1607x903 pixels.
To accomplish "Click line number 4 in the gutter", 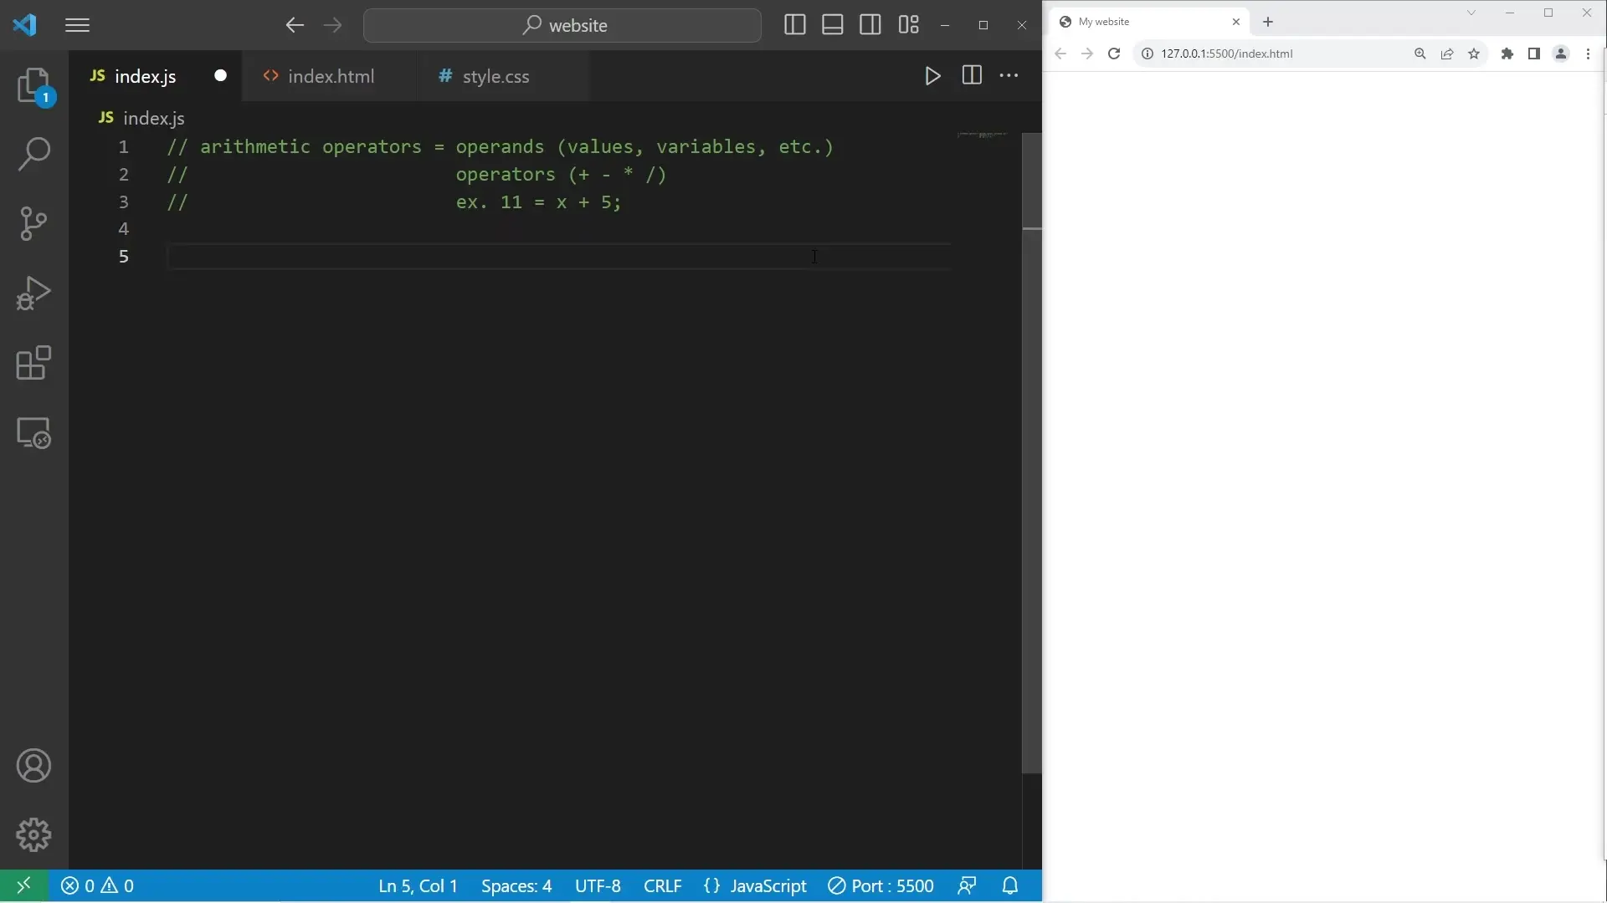I will [124, 229].
